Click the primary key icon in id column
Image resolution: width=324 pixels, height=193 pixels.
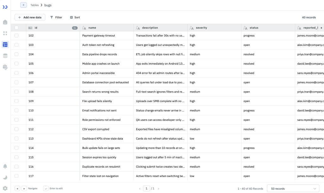tap(75, 28)
